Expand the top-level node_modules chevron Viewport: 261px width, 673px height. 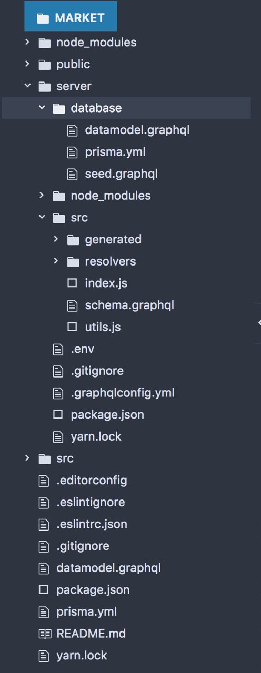pos(27,43)
